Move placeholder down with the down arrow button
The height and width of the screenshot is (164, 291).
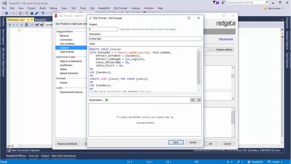[199, 100]
